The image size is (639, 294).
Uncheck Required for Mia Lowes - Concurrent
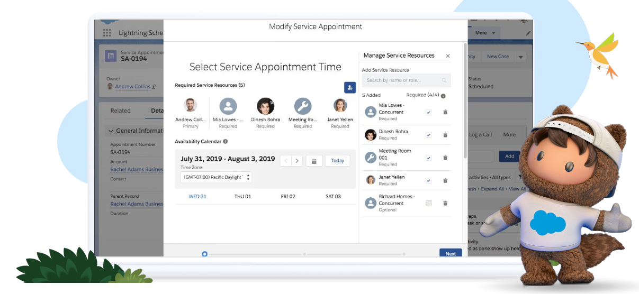pyautogui.click(x=429, y=112)
